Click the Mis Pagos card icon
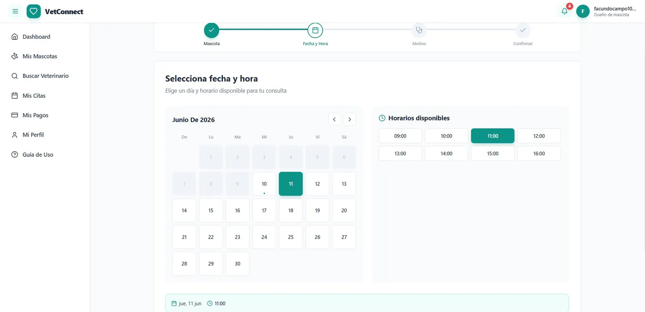645x312 pixels. [x=15, y=115]
